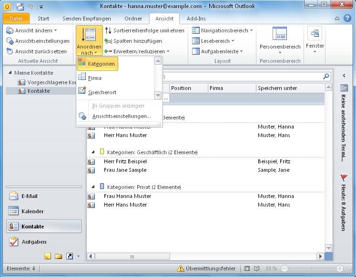The height and width of the screenshot is (277, 356).
Task: Click yellow Geschäftlich category swatch
Action: tap(102, 151)
